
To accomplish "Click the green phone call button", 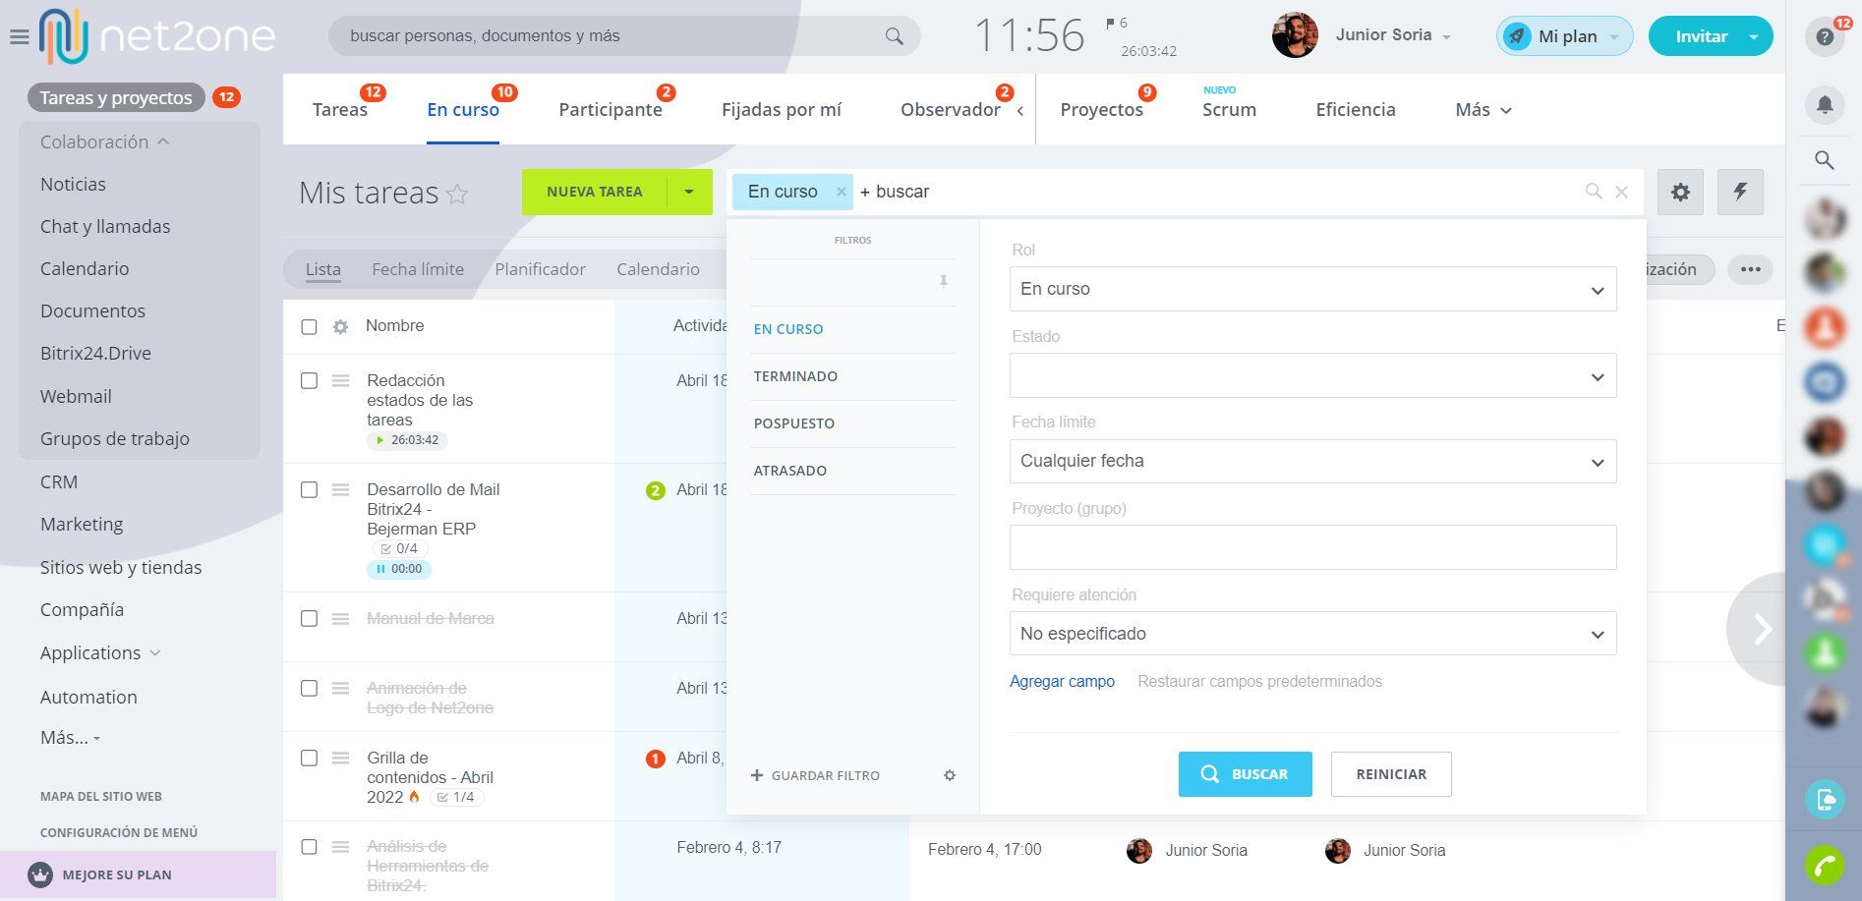I will pyautogui.click(x=1825, y=866).
